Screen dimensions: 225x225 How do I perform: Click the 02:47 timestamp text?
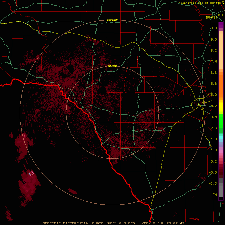179,223
